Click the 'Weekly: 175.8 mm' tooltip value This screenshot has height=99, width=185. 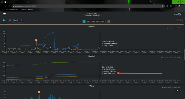click(109, 69)
